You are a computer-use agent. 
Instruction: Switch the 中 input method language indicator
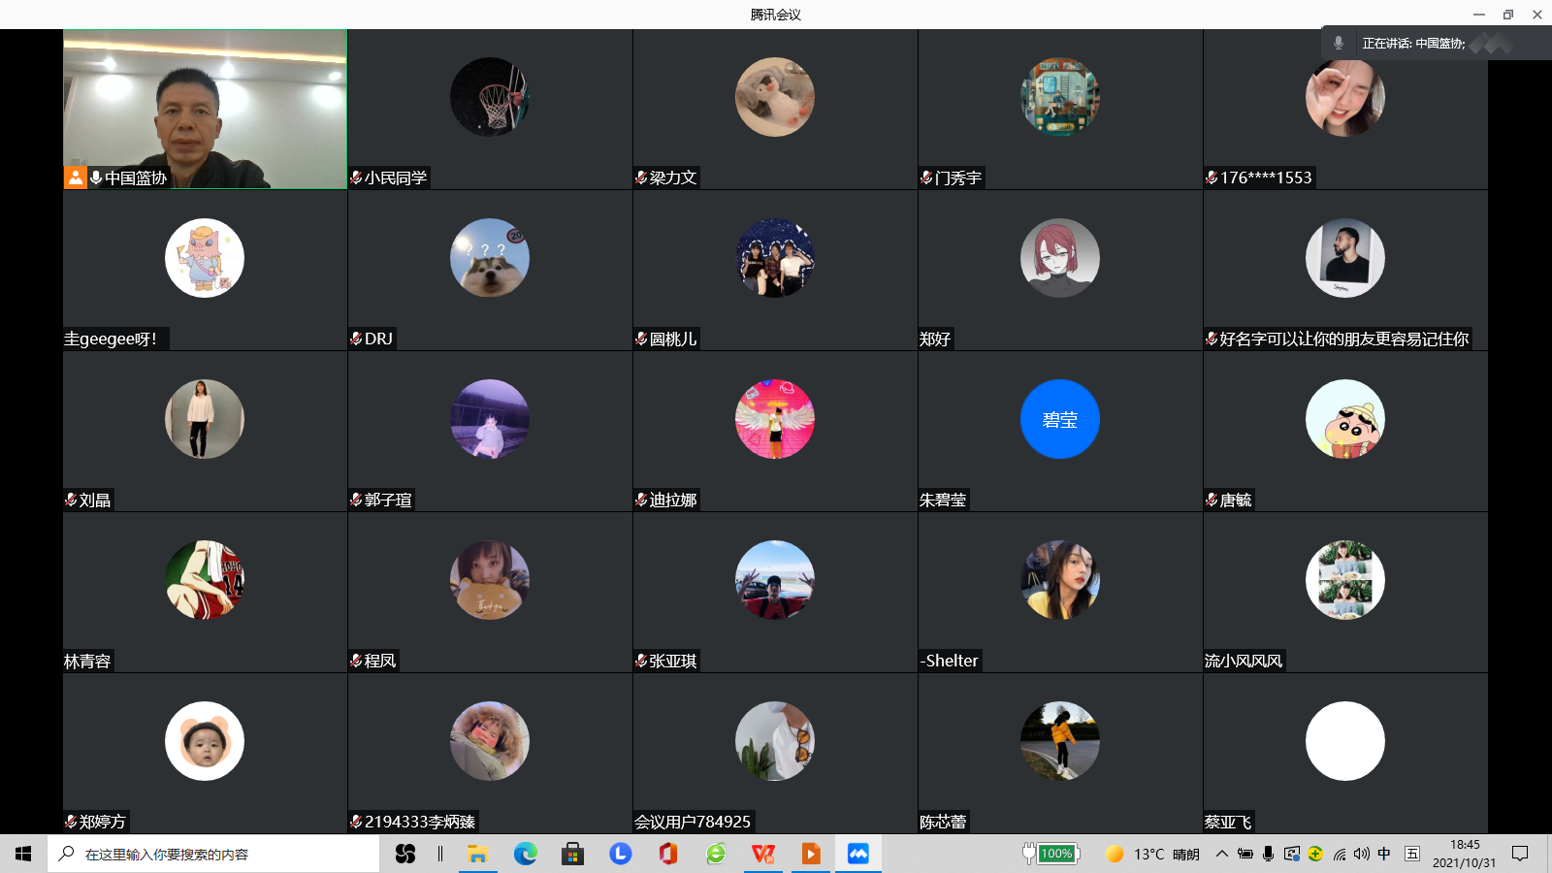tap(1384, 854)
